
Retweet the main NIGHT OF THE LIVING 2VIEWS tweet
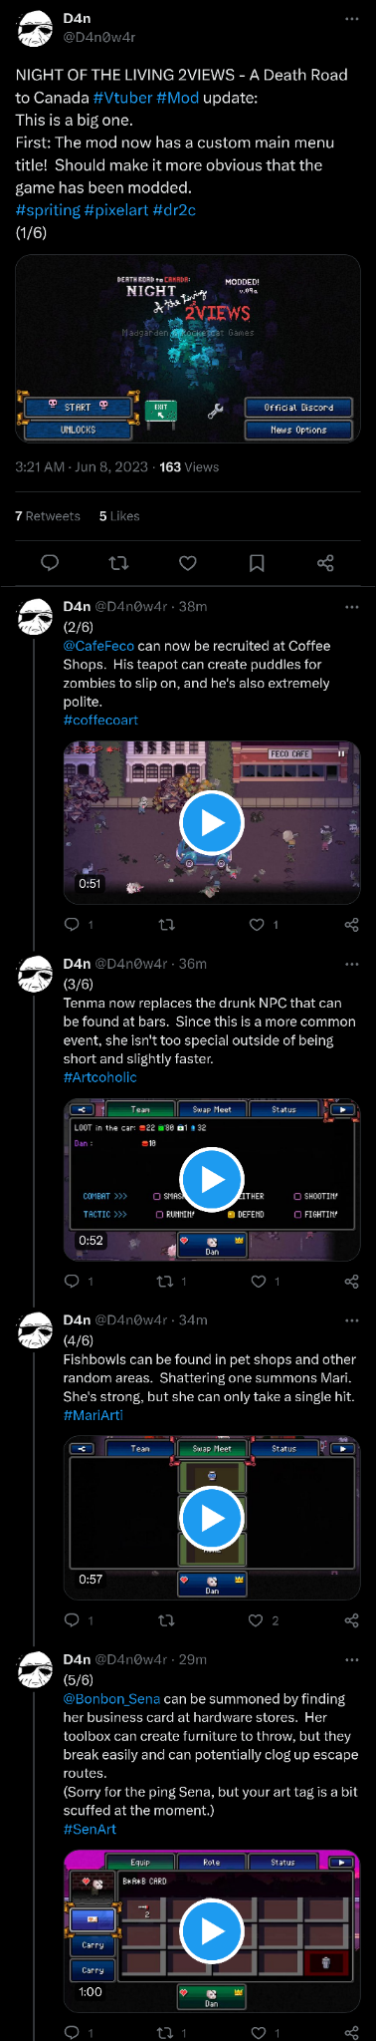point(118,563)
